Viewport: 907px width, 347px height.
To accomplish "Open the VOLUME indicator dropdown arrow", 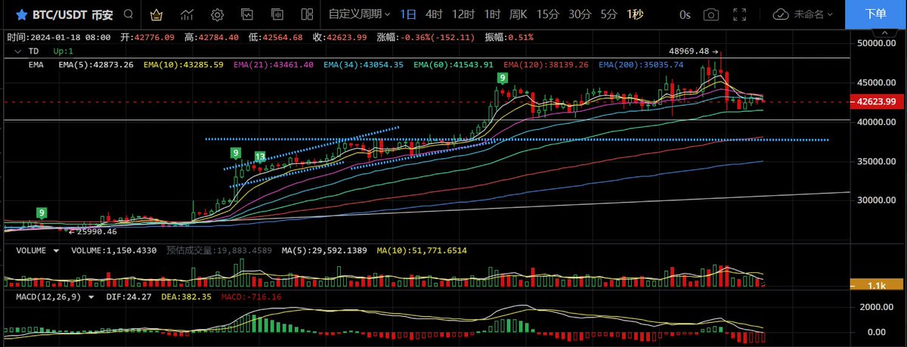I will coord(56,250).
